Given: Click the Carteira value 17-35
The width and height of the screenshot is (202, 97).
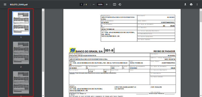Looking at the screenshot, I should [x=91, y=72].
